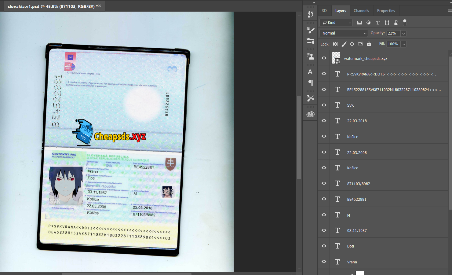Open the Normal blend mode dropdown
Screen dimensions: 452x275
[344, 33]
